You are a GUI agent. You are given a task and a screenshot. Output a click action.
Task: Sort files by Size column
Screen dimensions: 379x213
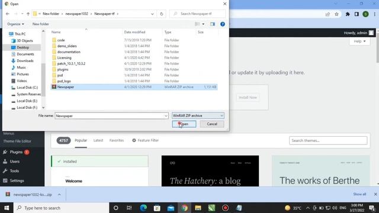click(201, 32)
